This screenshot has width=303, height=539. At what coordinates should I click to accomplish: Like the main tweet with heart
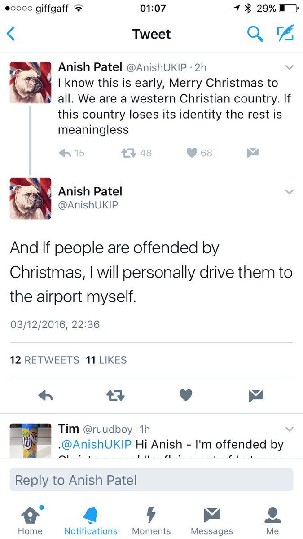(x=186, y=395)
